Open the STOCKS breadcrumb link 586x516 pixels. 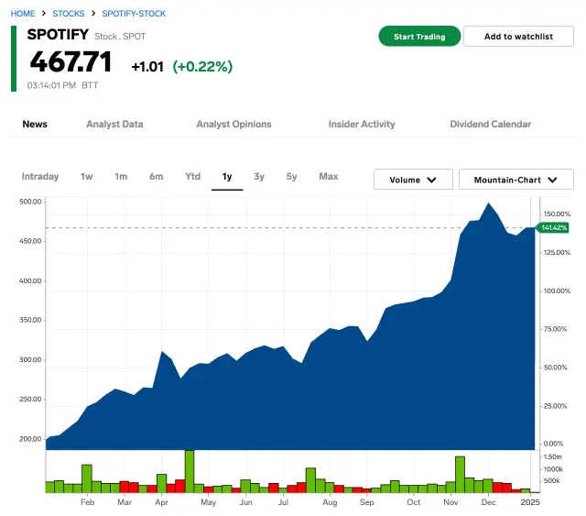point(69,14)
